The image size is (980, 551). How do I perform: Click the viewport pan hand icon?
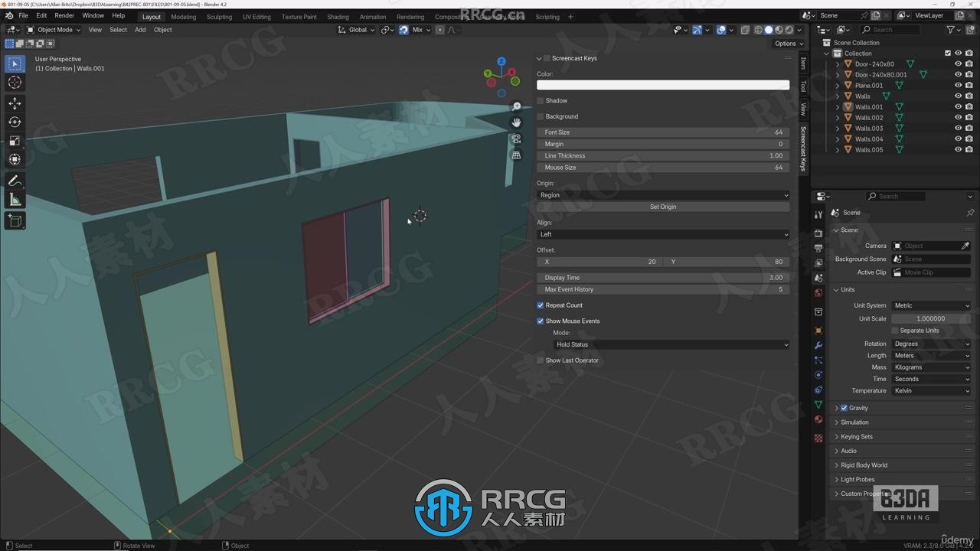[x=516, y=122]
